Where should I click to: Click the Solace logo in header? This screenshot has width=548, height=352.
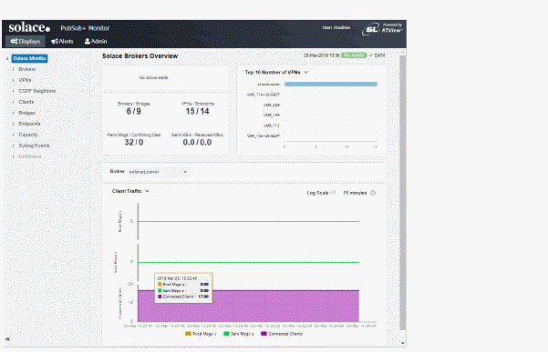(x=29, y=27)
